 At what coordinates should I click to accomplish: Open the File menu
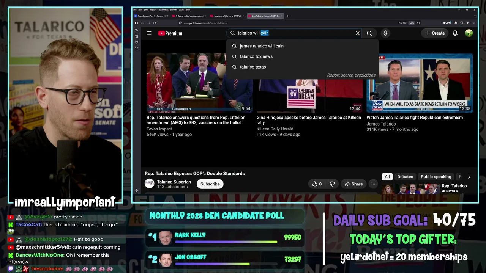pos(135,9)
